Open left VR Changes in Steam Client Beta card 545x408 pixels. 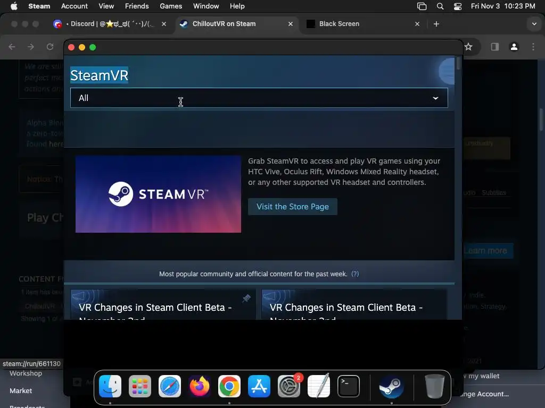(163, 304)
